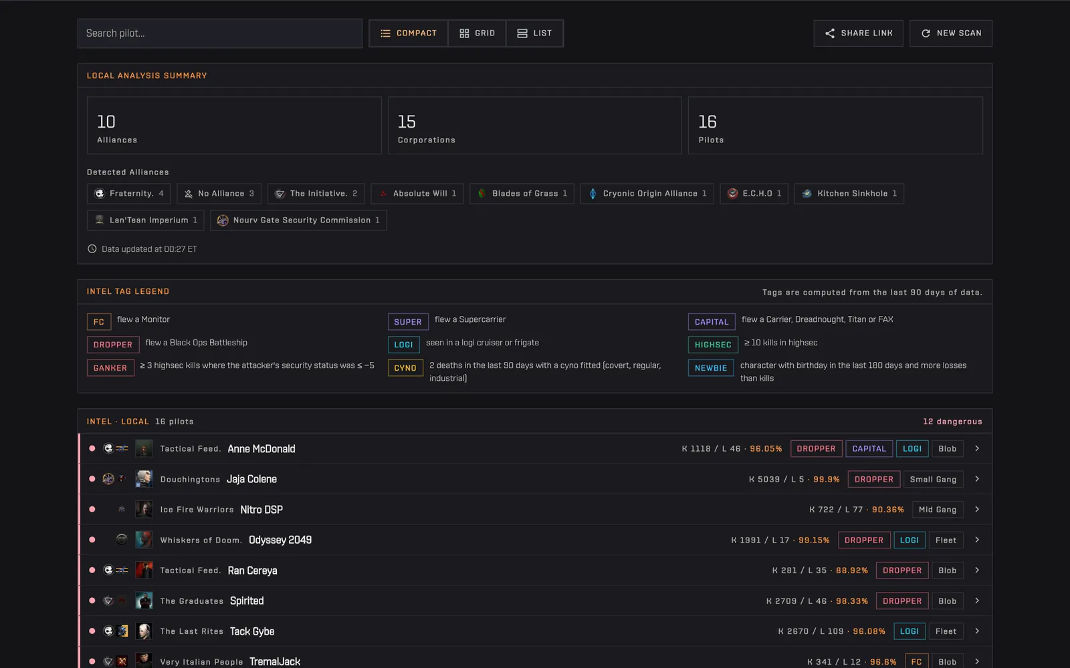1070x668 pixels.
Task: Click the Blades of Grass alliance icon
Action: point(482,194)
